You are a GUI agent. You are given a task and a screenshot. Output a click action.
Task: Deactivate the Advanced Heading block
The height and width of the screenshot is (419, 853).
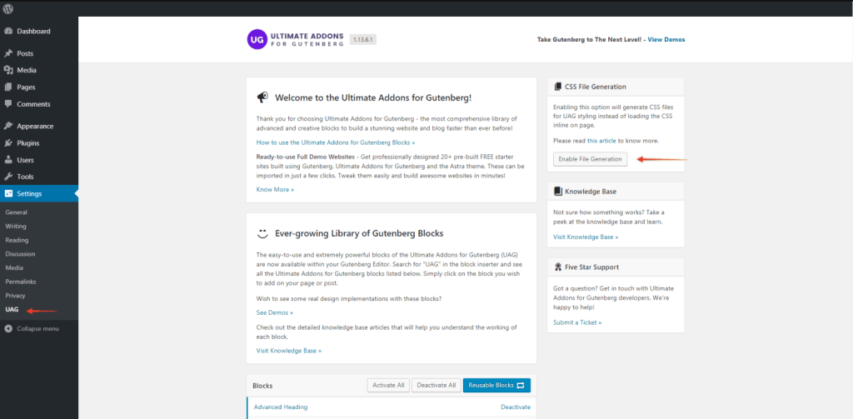(515, 407)
